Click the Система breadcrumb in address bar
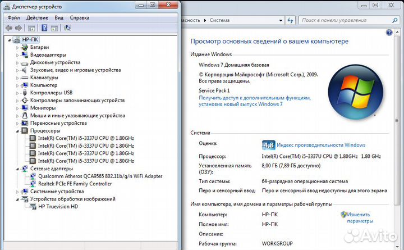404x250 pixels. pos(219,20)
